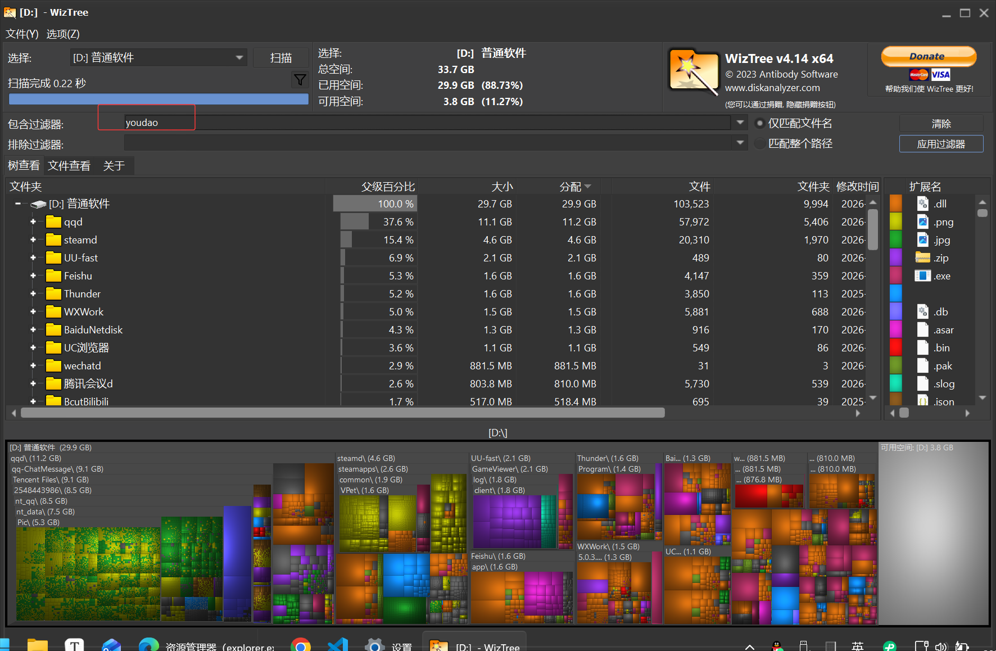This screenshot has height=651, width=996.
Task: Open Visual Studio Code from the taskbar
Action: tap(338, 646)
